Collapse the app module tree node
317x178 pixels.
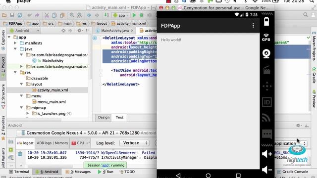[9, 37]
